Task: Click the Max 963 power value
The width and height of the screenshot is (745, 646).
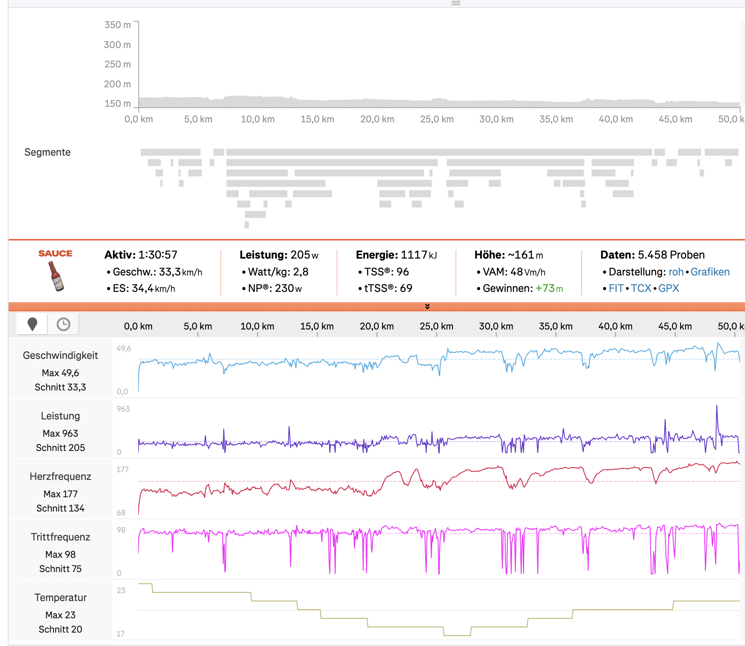Action: click(x=60, y=433)
